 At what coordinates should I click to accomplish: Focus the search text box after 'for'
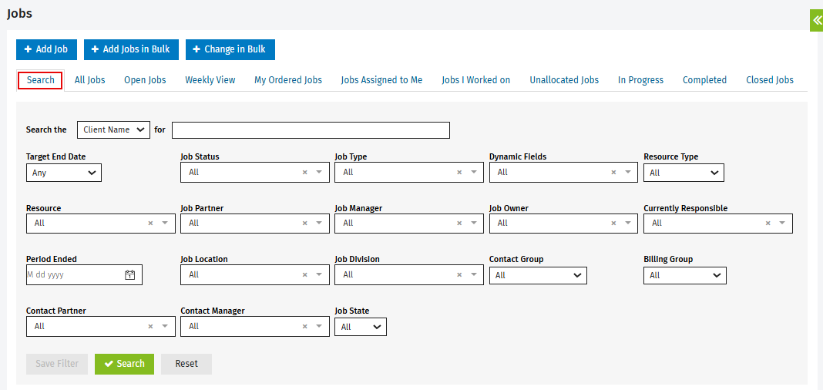pos(311,130)
